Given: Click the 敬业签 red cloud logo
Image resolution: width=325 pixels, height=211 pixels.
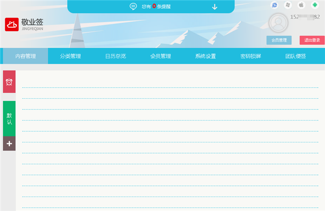Looking at the screenshot, I should 12,25.
